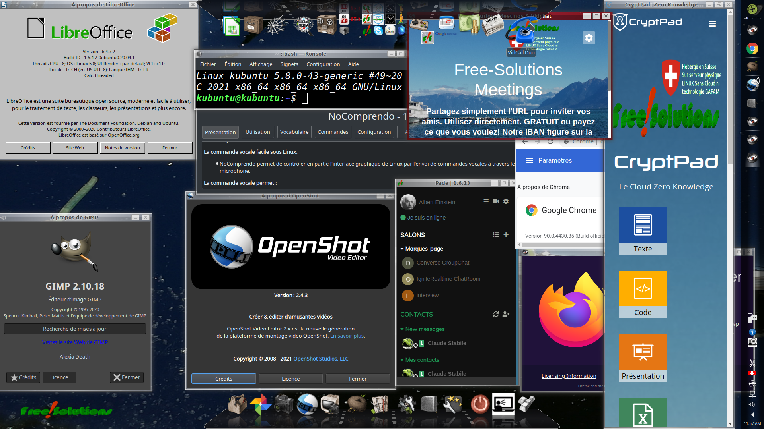Open the LibreOffice Calc dock icon
764x429 pixels.
(231, 26)
